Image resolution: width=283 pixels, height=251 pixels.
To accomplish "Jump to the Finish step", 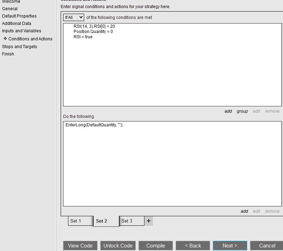I will tap(8, 54).
